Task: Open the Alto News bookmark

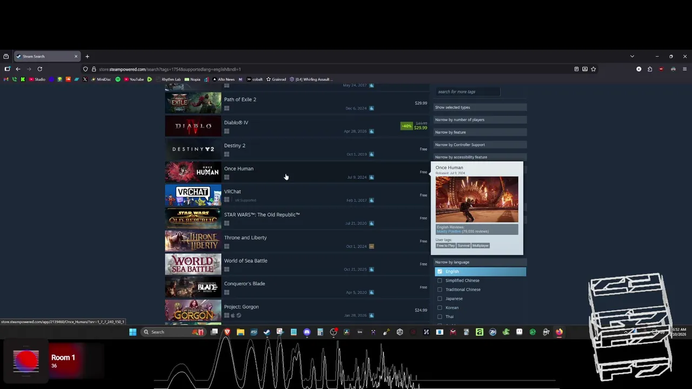Action: [x=223, y=79]
